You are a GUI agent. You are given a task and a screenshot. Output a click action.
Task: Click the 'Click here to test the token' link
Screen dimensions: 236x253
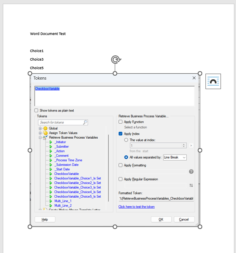pos(136,207)
